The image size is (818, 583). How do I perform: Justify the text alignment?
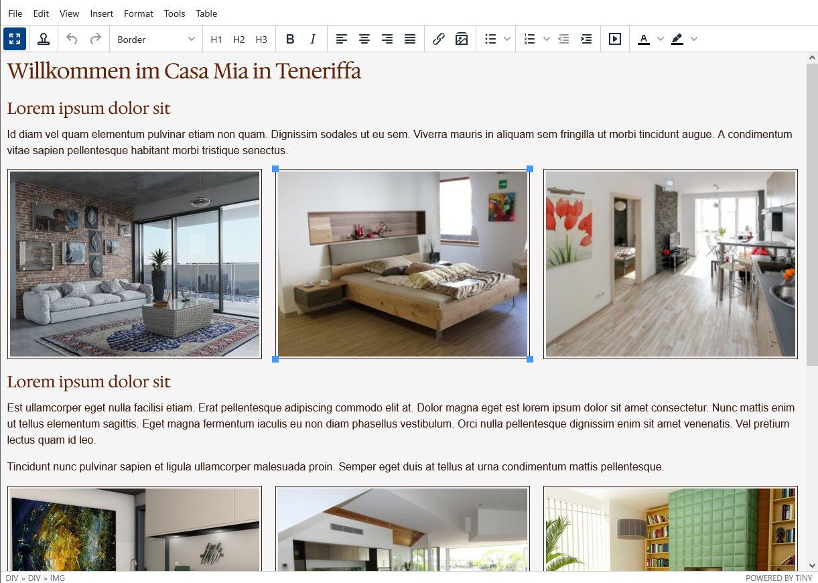coord(410,40)
